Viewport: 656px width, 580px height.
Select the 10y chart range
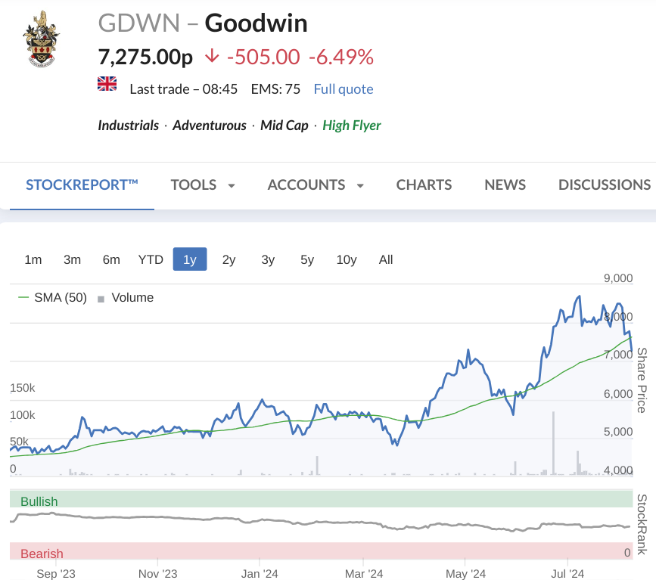(347, 259)
